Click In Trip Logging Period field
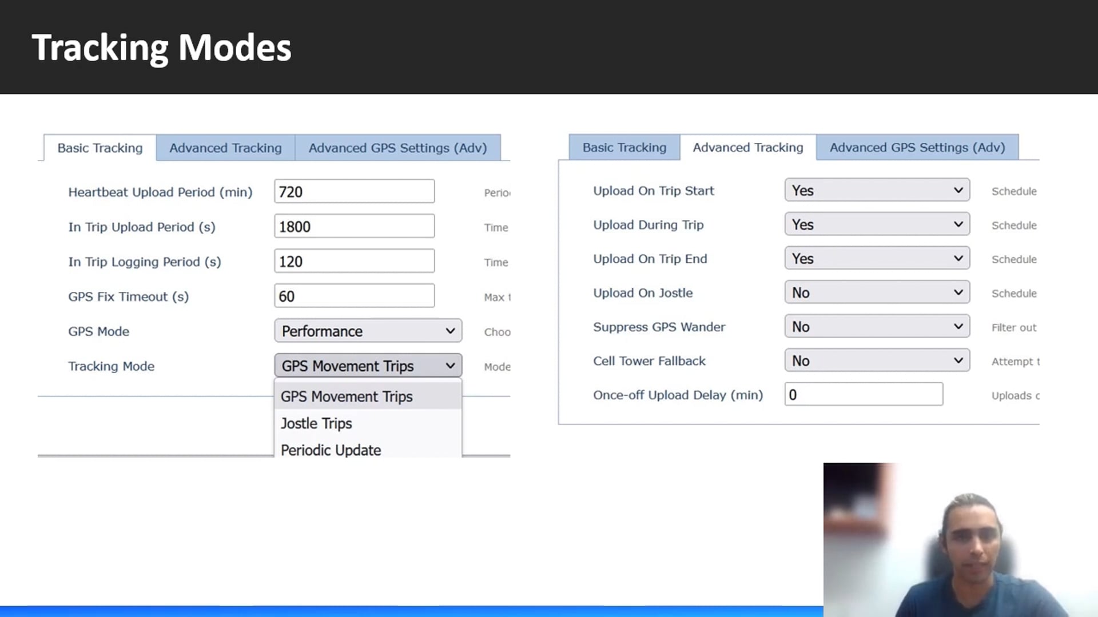Image resolution: width=1098 pixels, height=617 pixels. pos(354,261)
